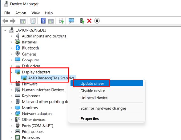This screenshot has width=181, height=140.
Task: Click the Properties toolbar icon
Action: point(33,21)
